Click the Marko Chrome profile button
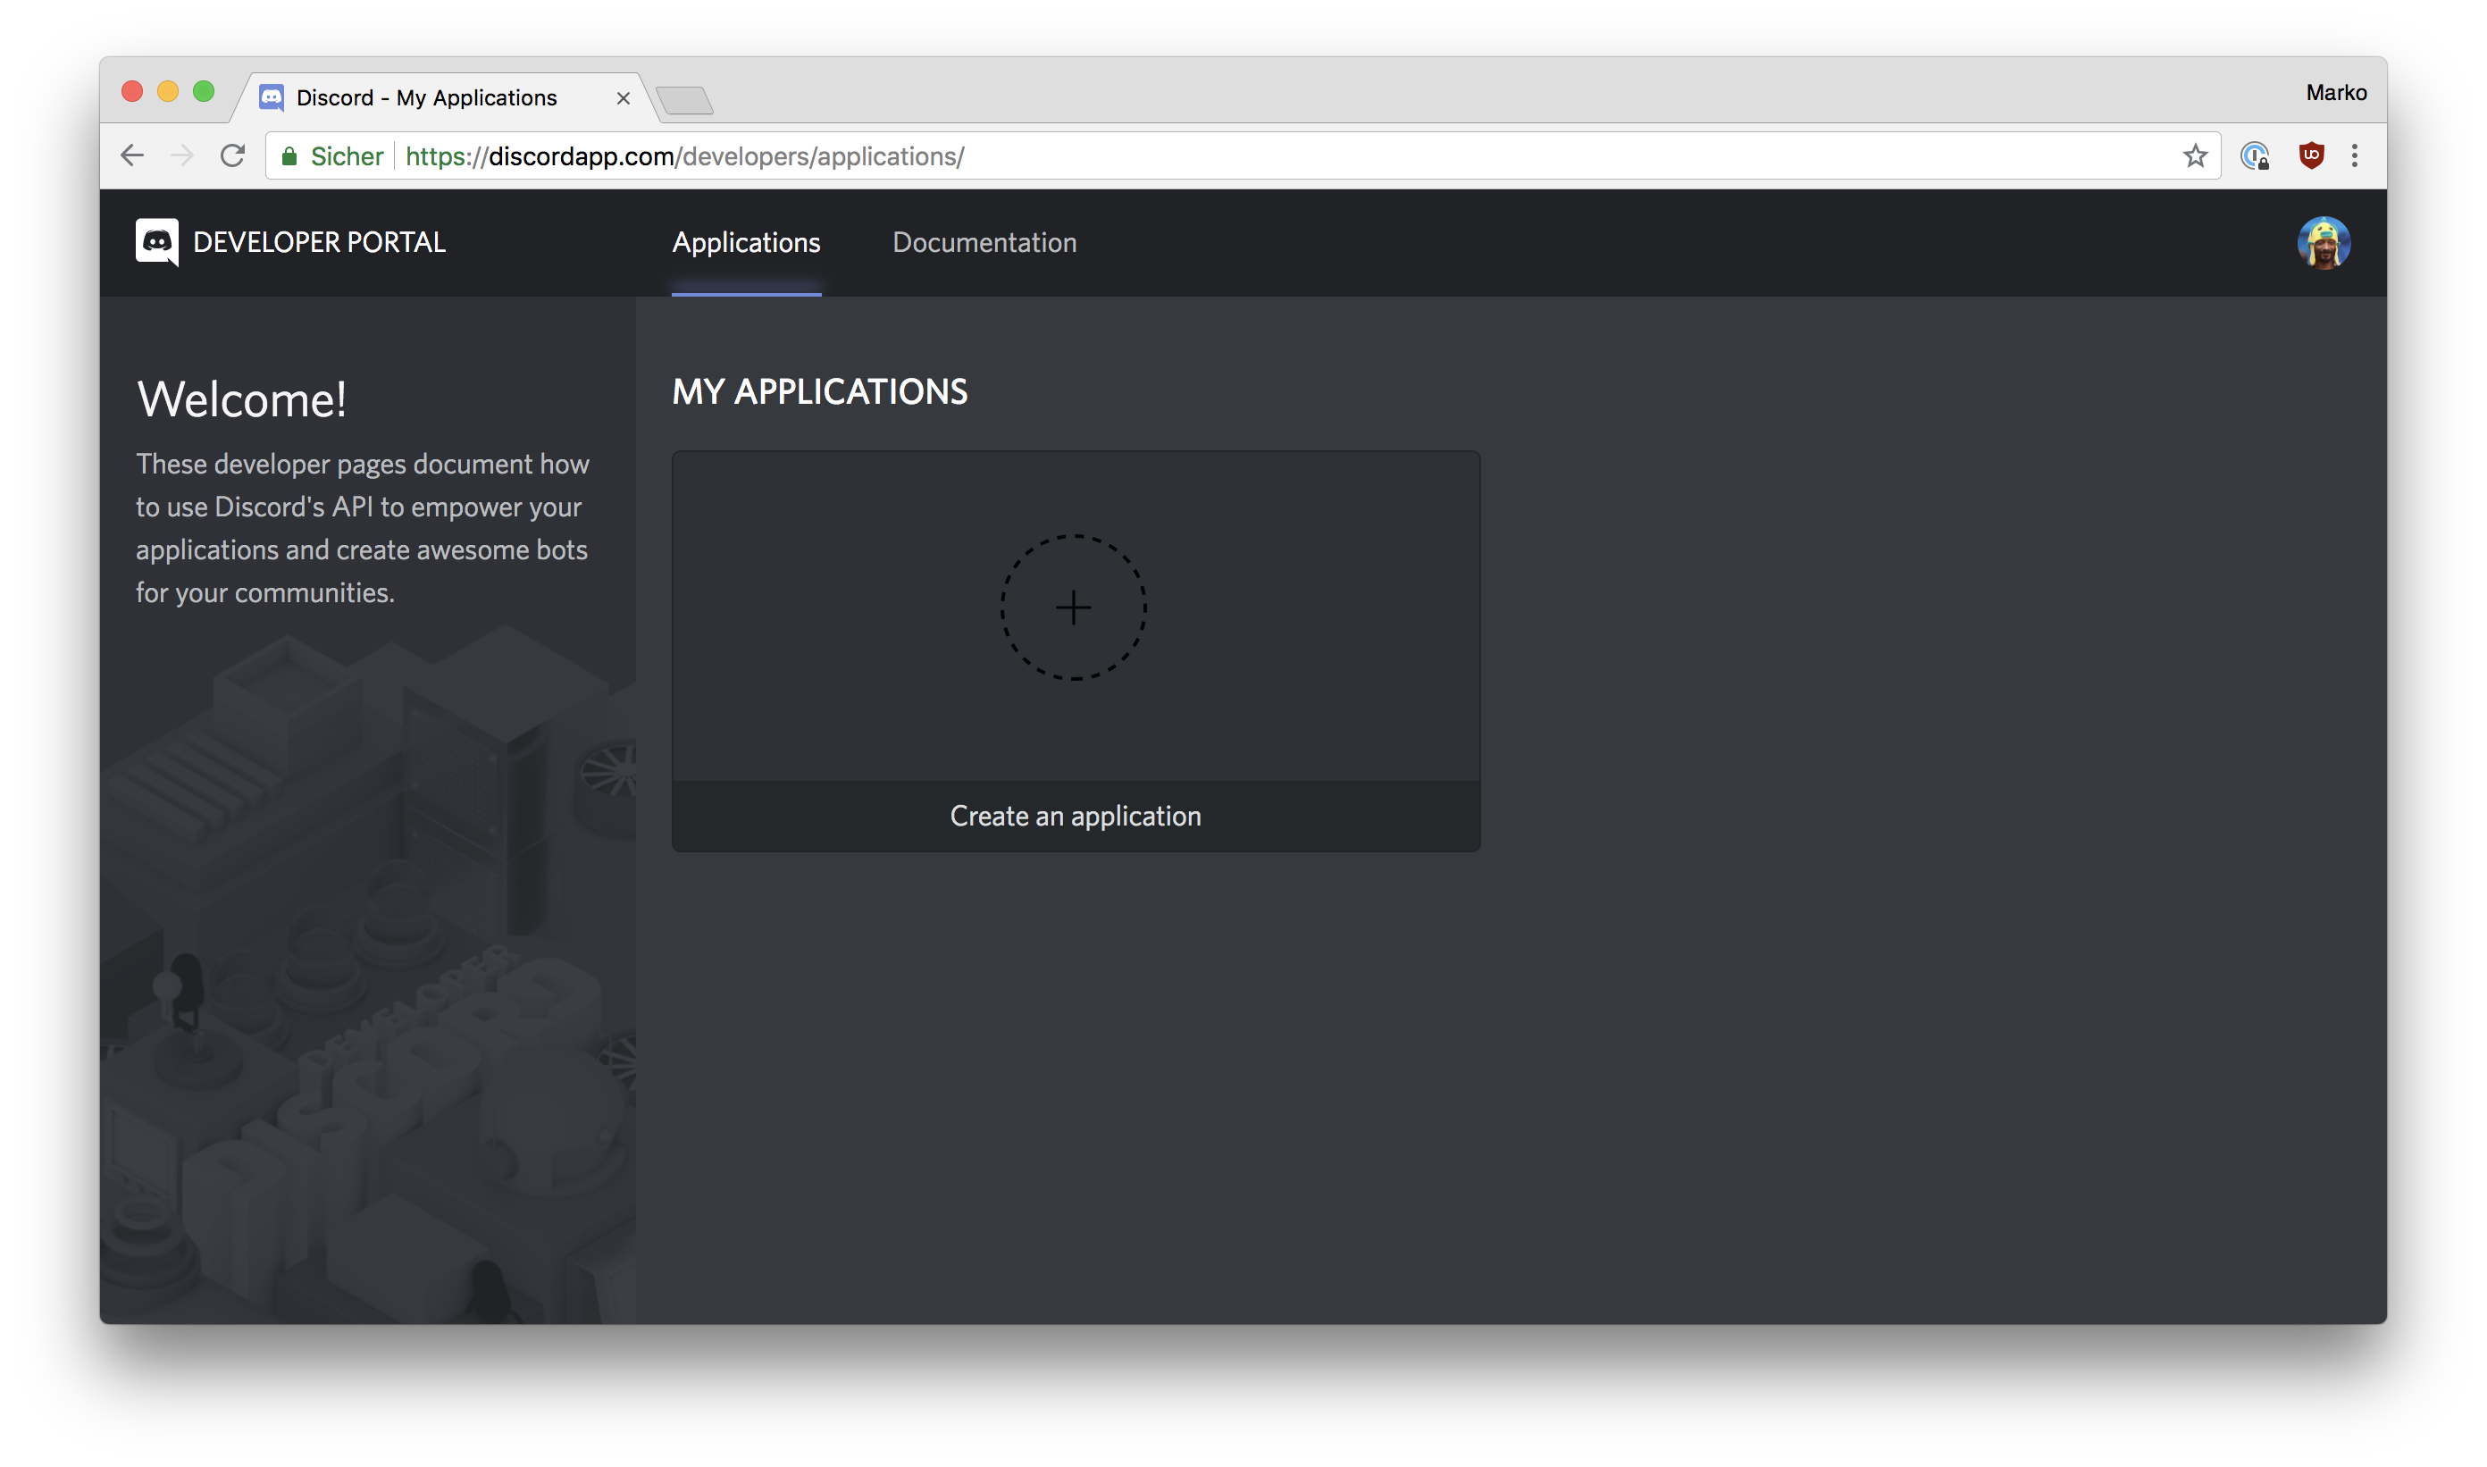Screen dimensions: 2487x1467 pos(2336,93)
